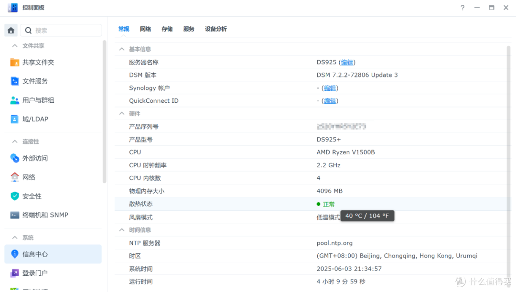
Task: Click the CPU clock value 2.2 GHz
Action: 328,165
